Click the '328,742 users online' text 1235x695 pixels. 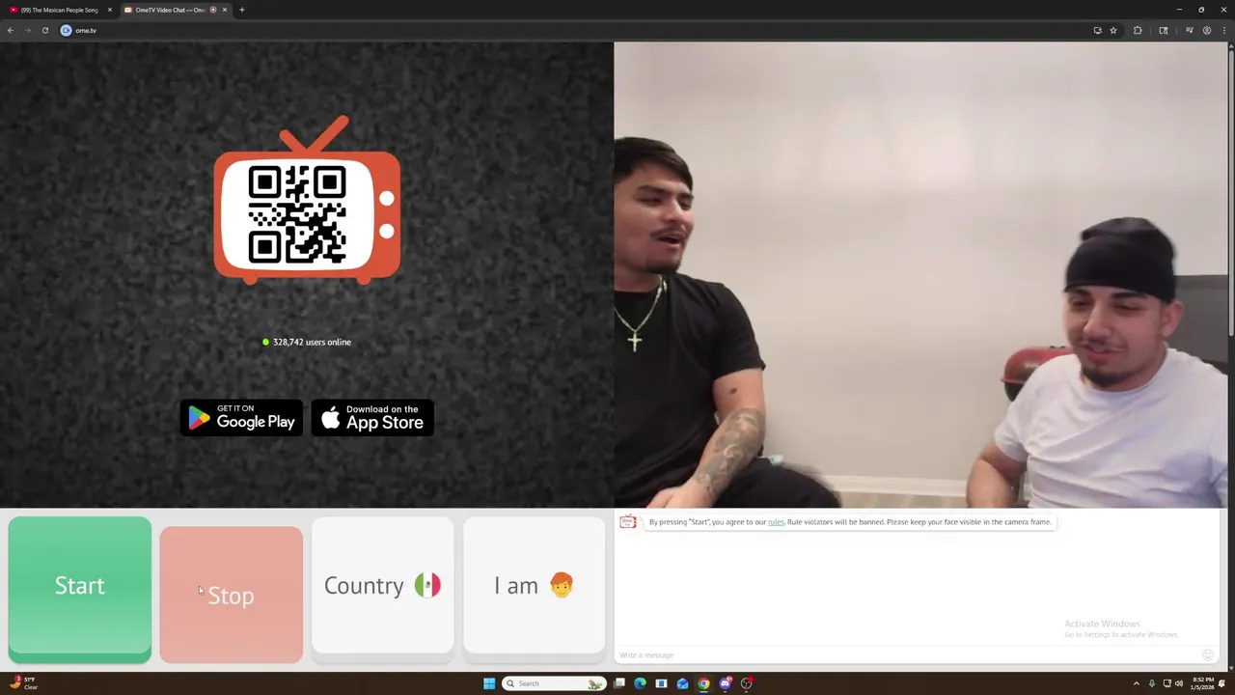312,342
